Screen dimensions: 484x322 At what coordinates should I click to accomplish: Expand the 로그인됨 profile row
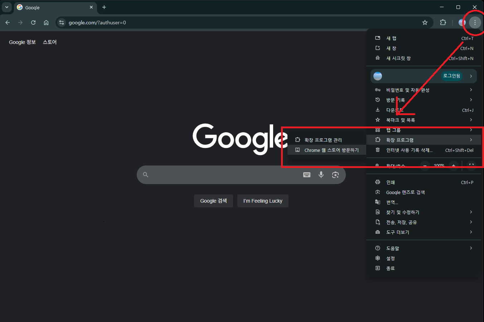[x=423, y=76]
